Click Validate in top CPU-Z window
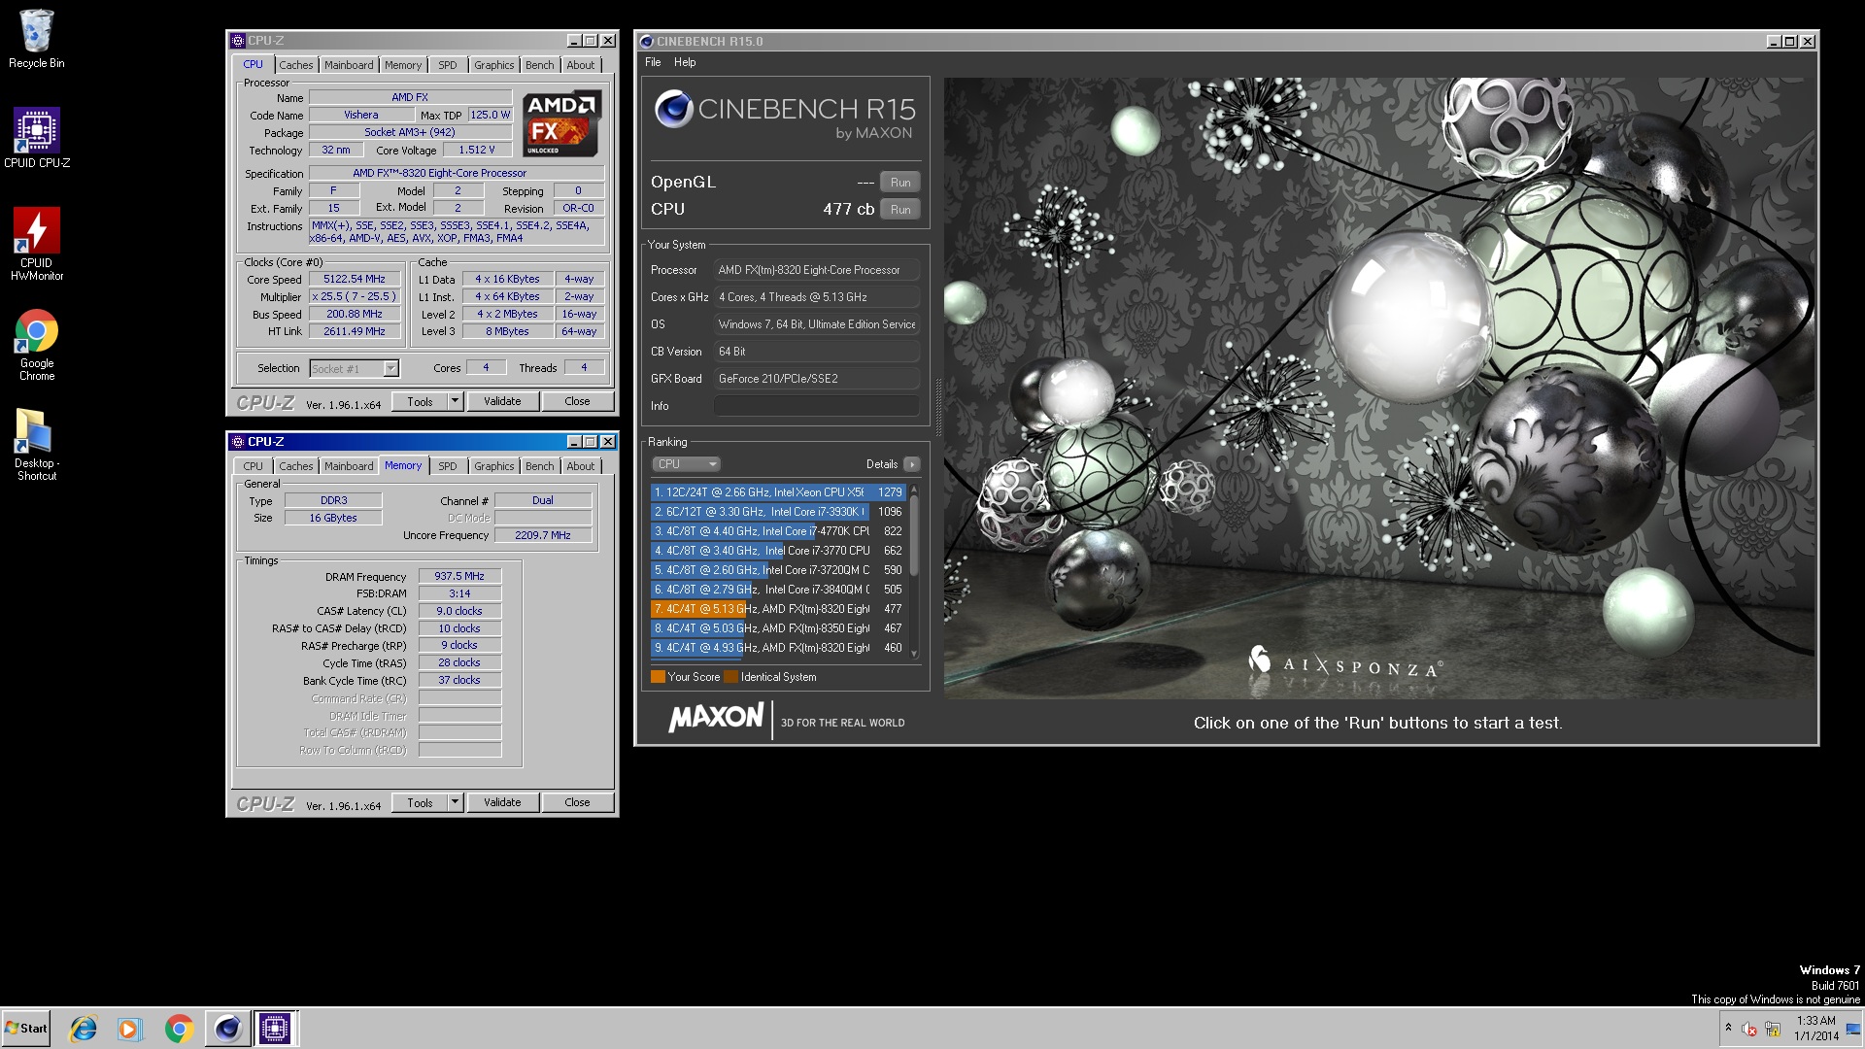The width and height of the screenshot is (1865, 1049). click(x=502, y=401)
